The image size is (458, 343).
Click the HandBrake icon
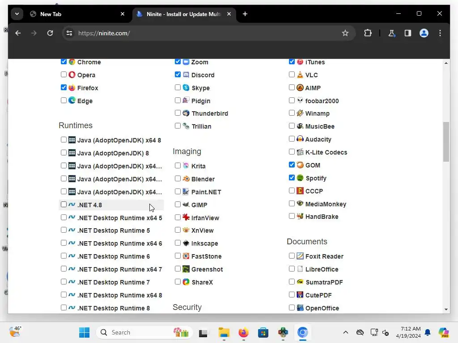[300, 216]
